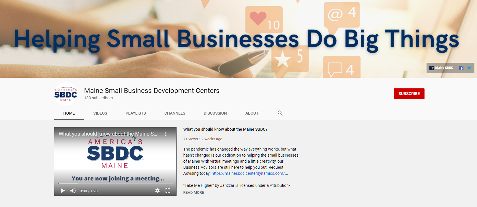Open video title 'What you should know about the Maine SBDC?'
The height and width of the screenshot is (207, 477).
click(x=225, y=129)
